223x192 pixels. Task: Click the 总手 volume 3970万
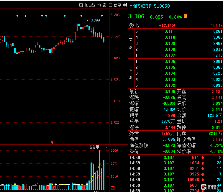click(168, 121)
